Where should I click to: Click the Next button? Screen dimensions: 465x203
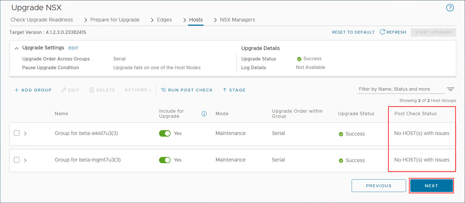point(431,185)
